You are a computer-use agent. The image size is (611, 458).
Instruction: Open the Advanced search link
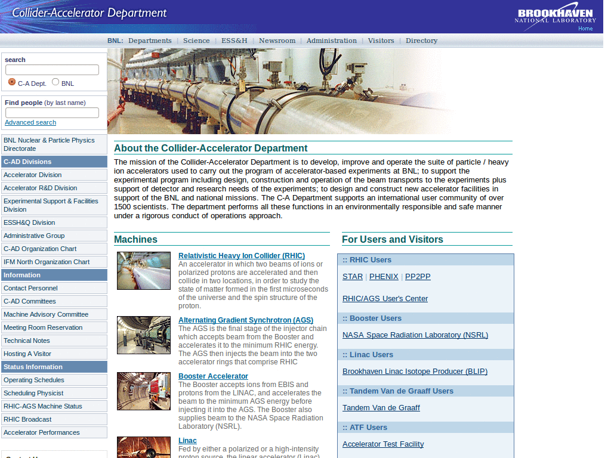30,122
